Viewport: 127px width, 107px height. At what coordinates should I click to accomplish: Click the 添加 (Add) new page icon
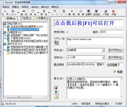[33, 11]
